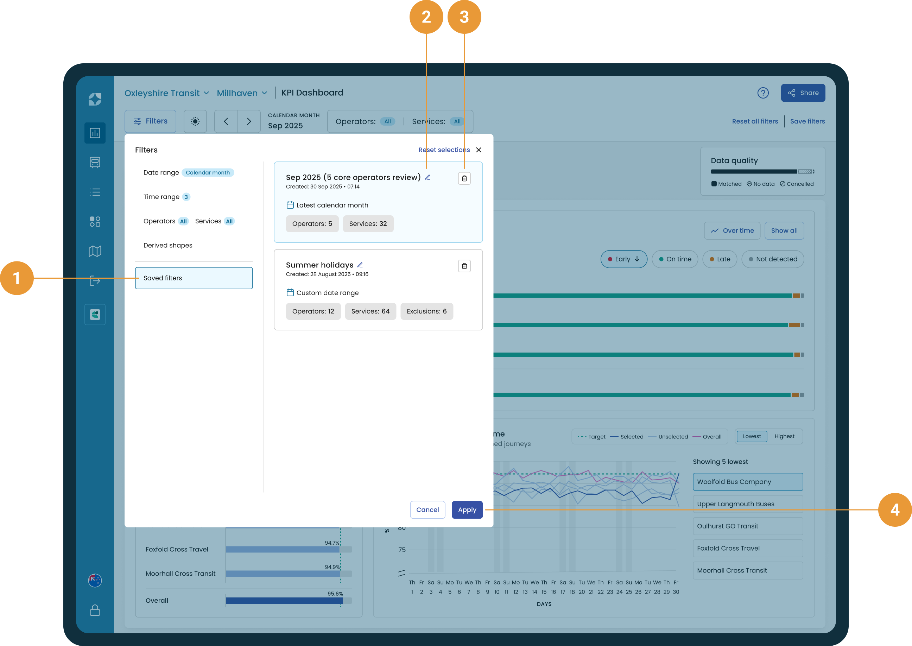Apply the selected saved filter
912x646 pixels.
(467, 510)
